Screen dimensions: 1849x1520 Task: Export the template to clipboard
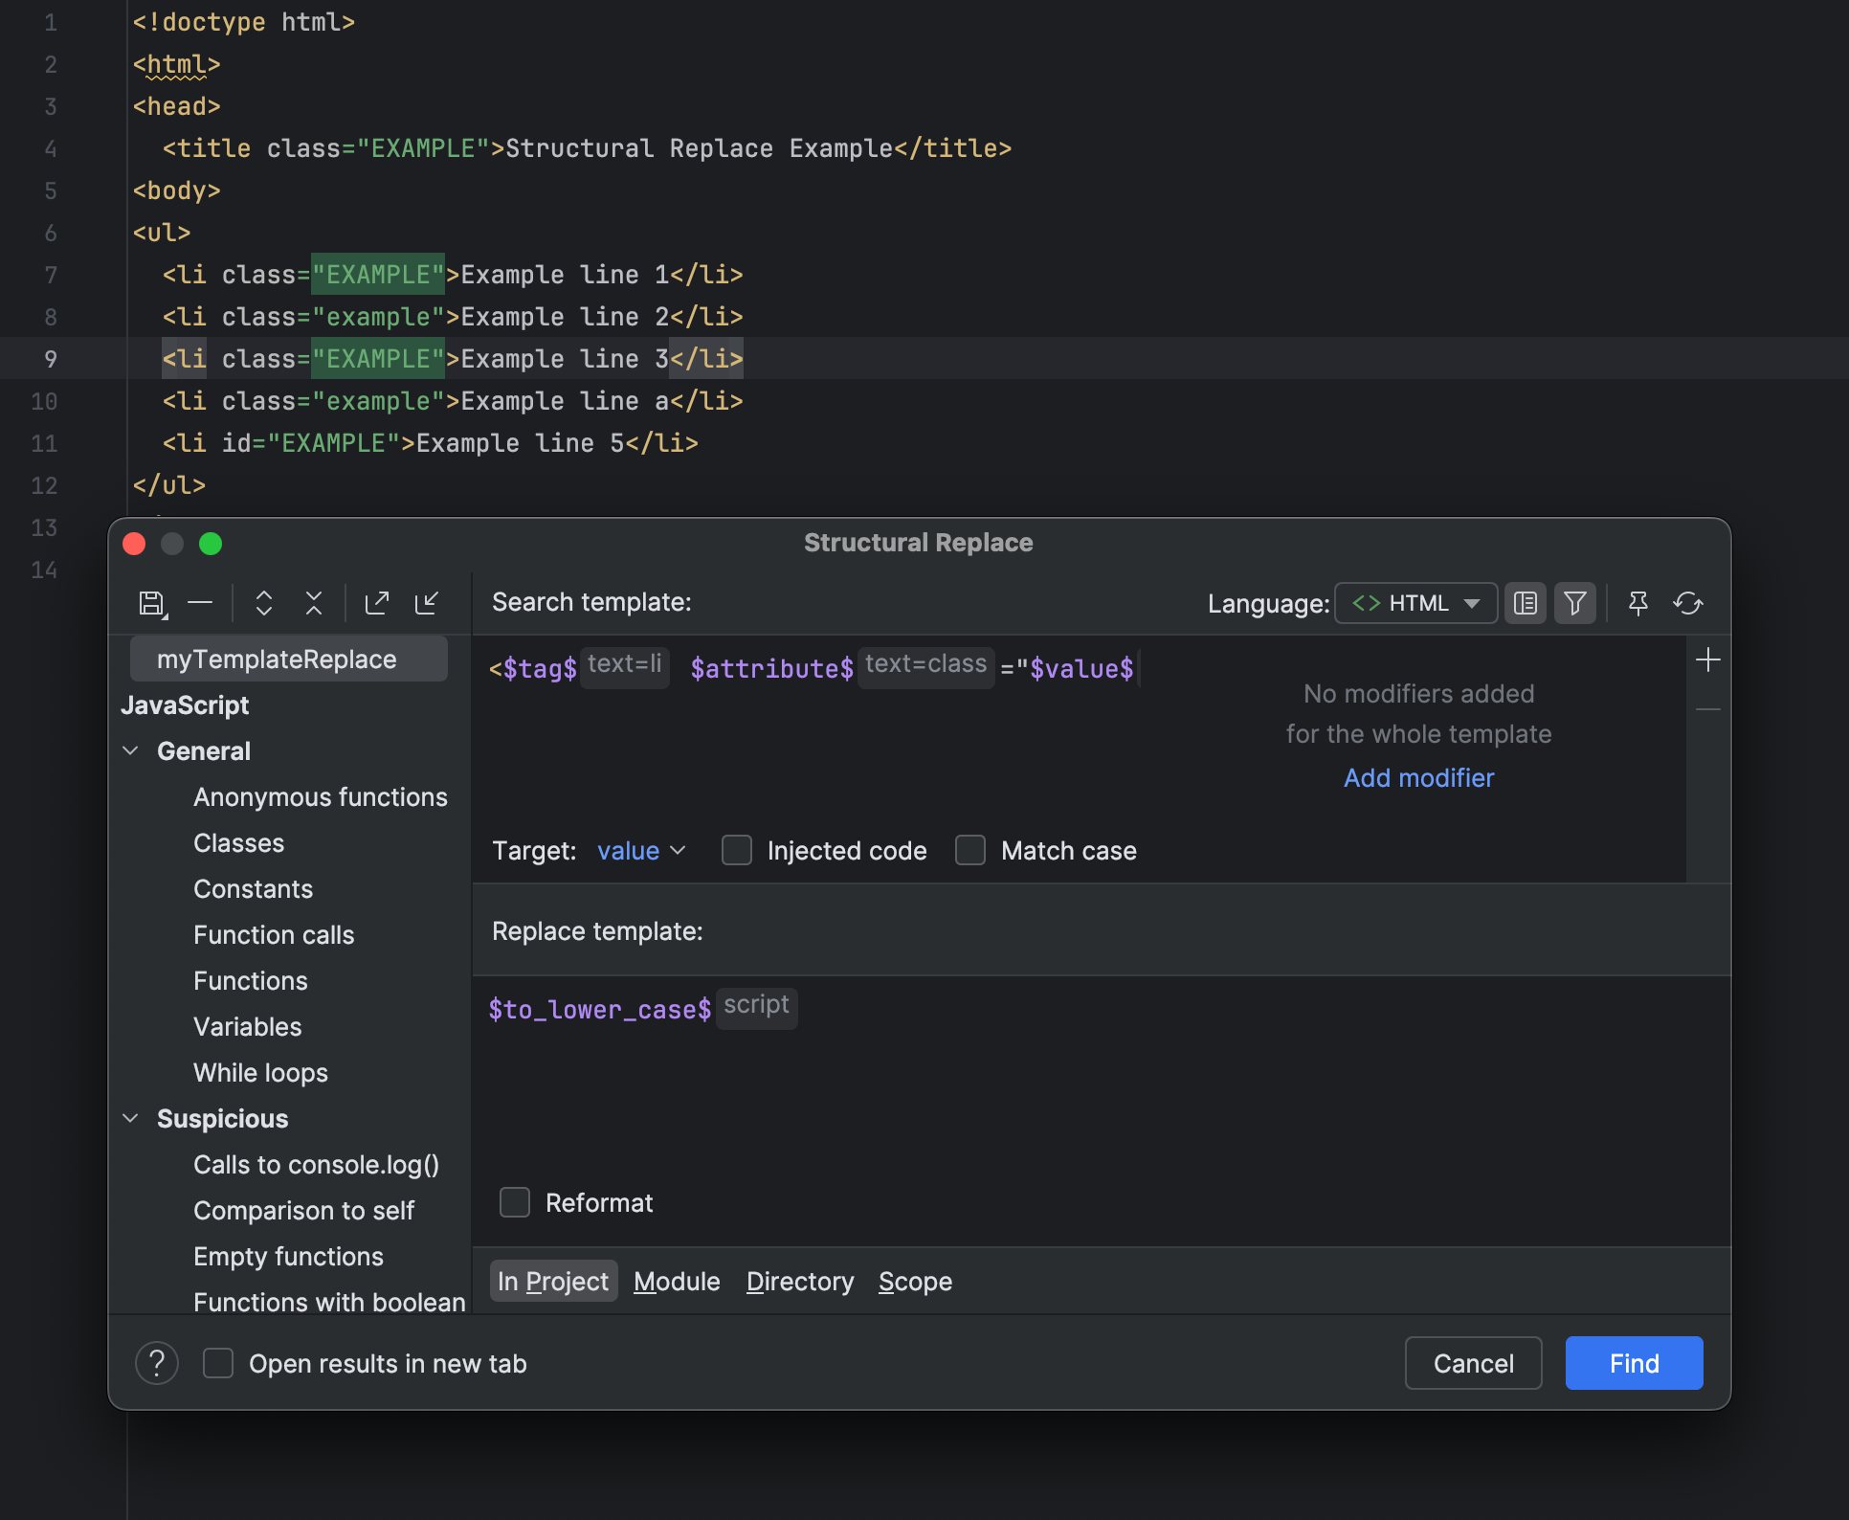coord(377,603)
